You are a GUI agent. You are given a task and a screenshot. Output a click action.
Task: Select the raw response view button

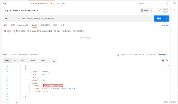tap(15, 61)
